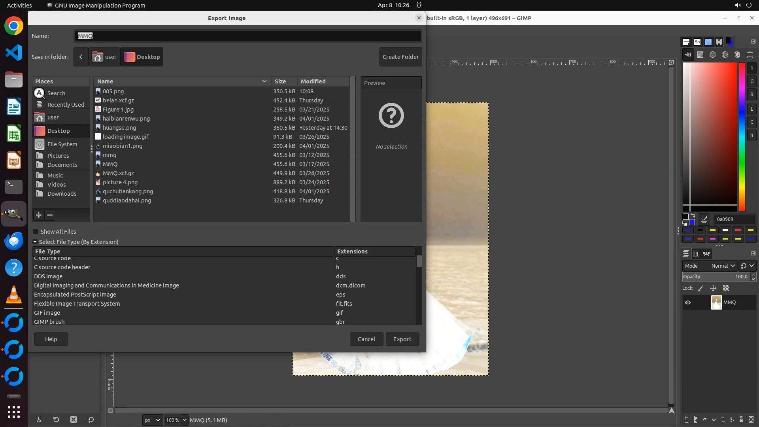Select GIF image file type
This screenshot has width=759, height=427.
47,313
